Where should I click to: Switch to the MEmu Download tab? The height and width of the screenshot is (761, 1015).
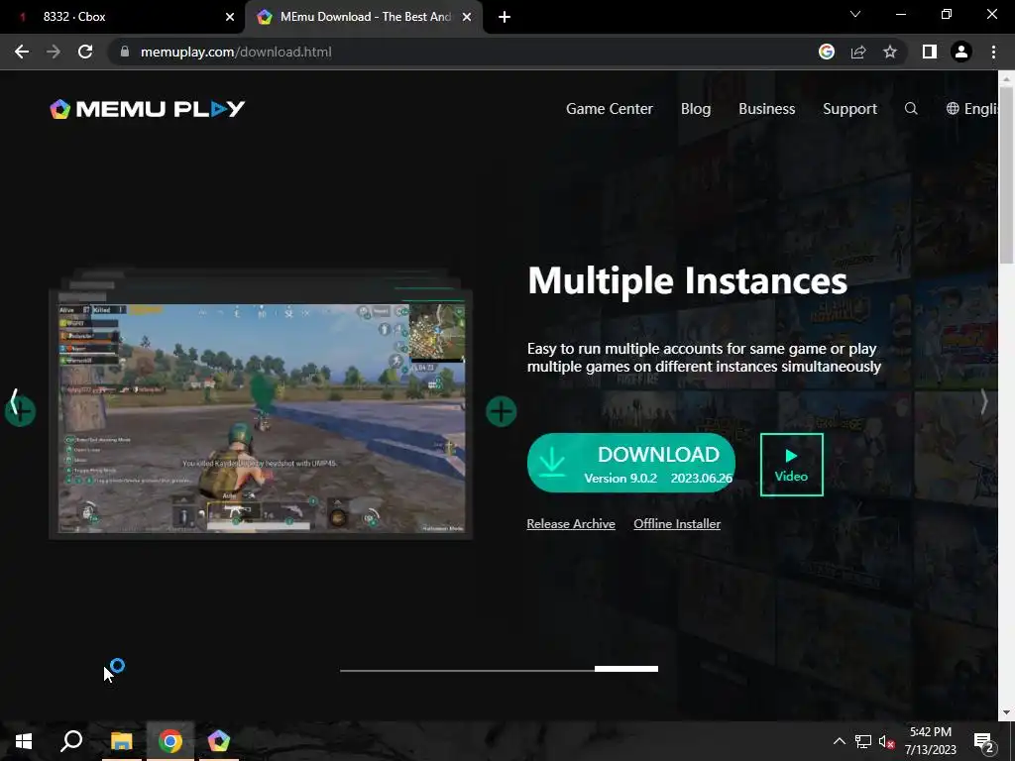click(x=364, y=17)
